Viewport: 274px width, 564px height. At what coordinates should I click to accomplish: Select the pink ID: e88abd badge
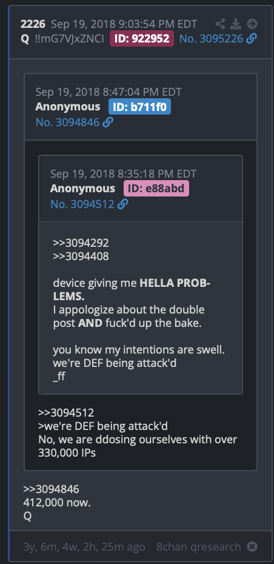click(x=156, y=189)
